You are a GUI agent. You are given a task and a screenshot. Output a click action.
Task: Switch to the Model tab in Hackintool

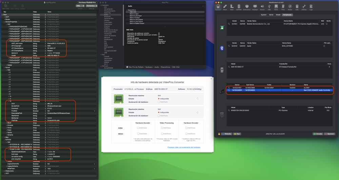point(278,15)
